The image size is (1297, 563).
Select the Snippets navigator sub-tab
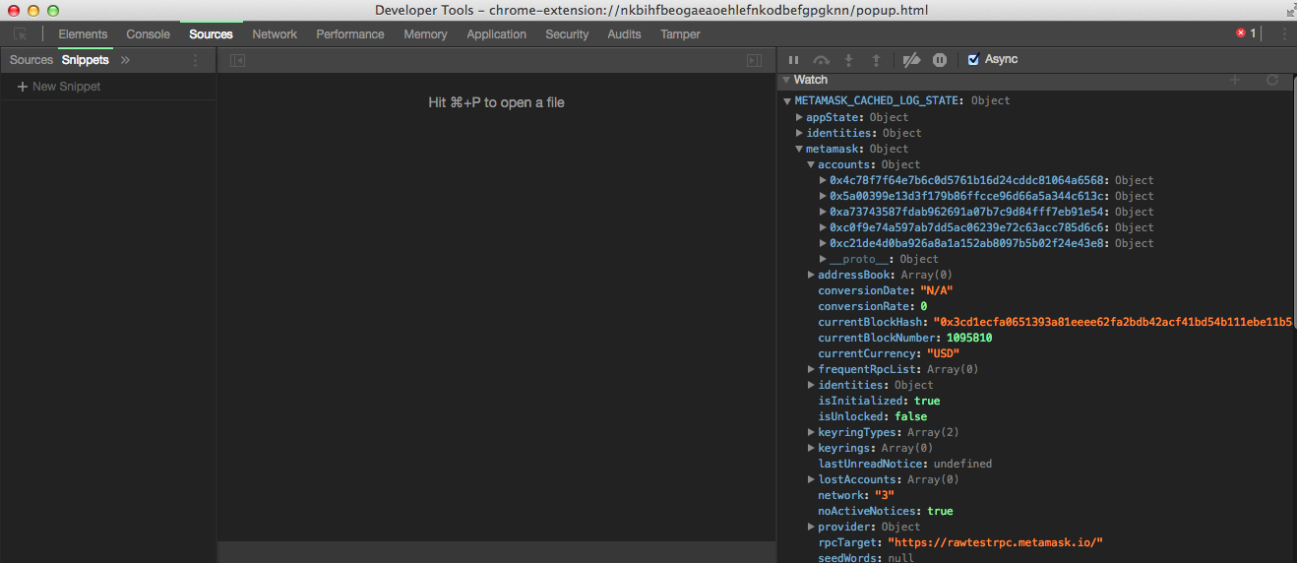tap(86, 60)
